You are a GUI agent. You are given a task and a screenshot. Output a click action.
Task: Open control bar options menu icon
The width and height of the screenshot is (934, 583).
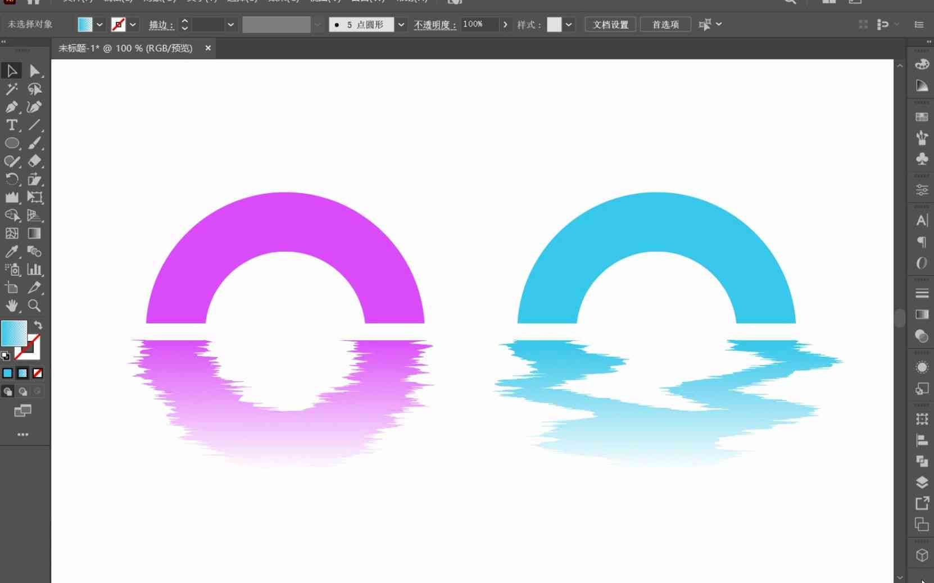coord(919,24)
